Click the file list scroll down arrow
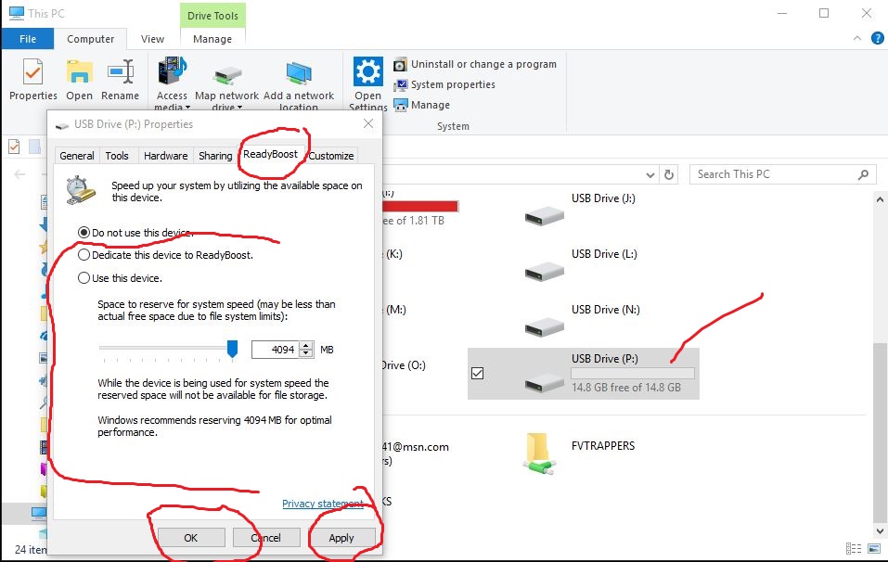Image resolution: width=888 pixels, height=562 pixels. pyautogui.click(x=880, y=530)
